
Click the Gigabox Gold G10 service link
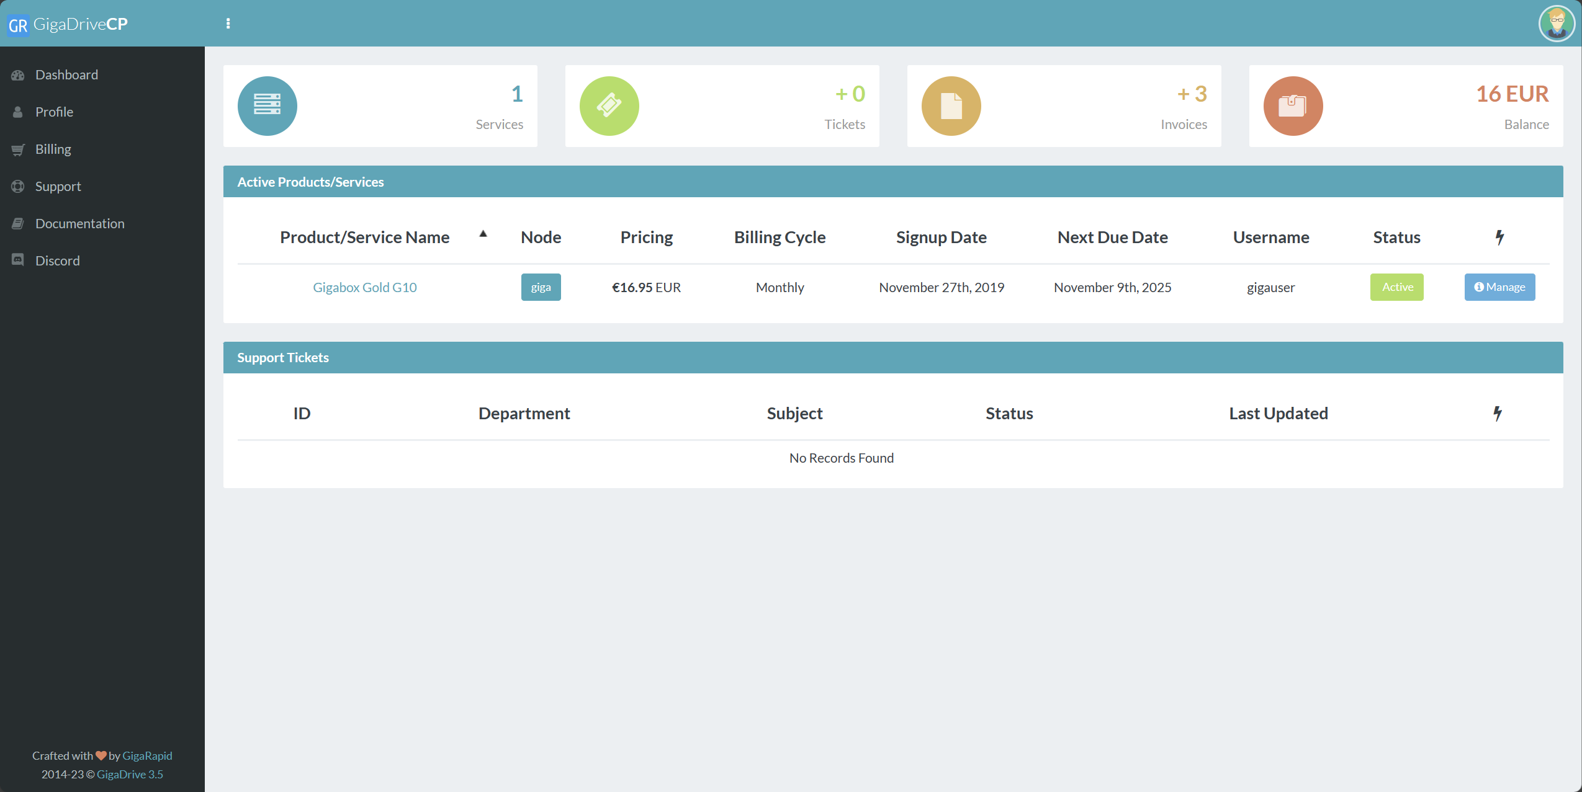point(365,287)
